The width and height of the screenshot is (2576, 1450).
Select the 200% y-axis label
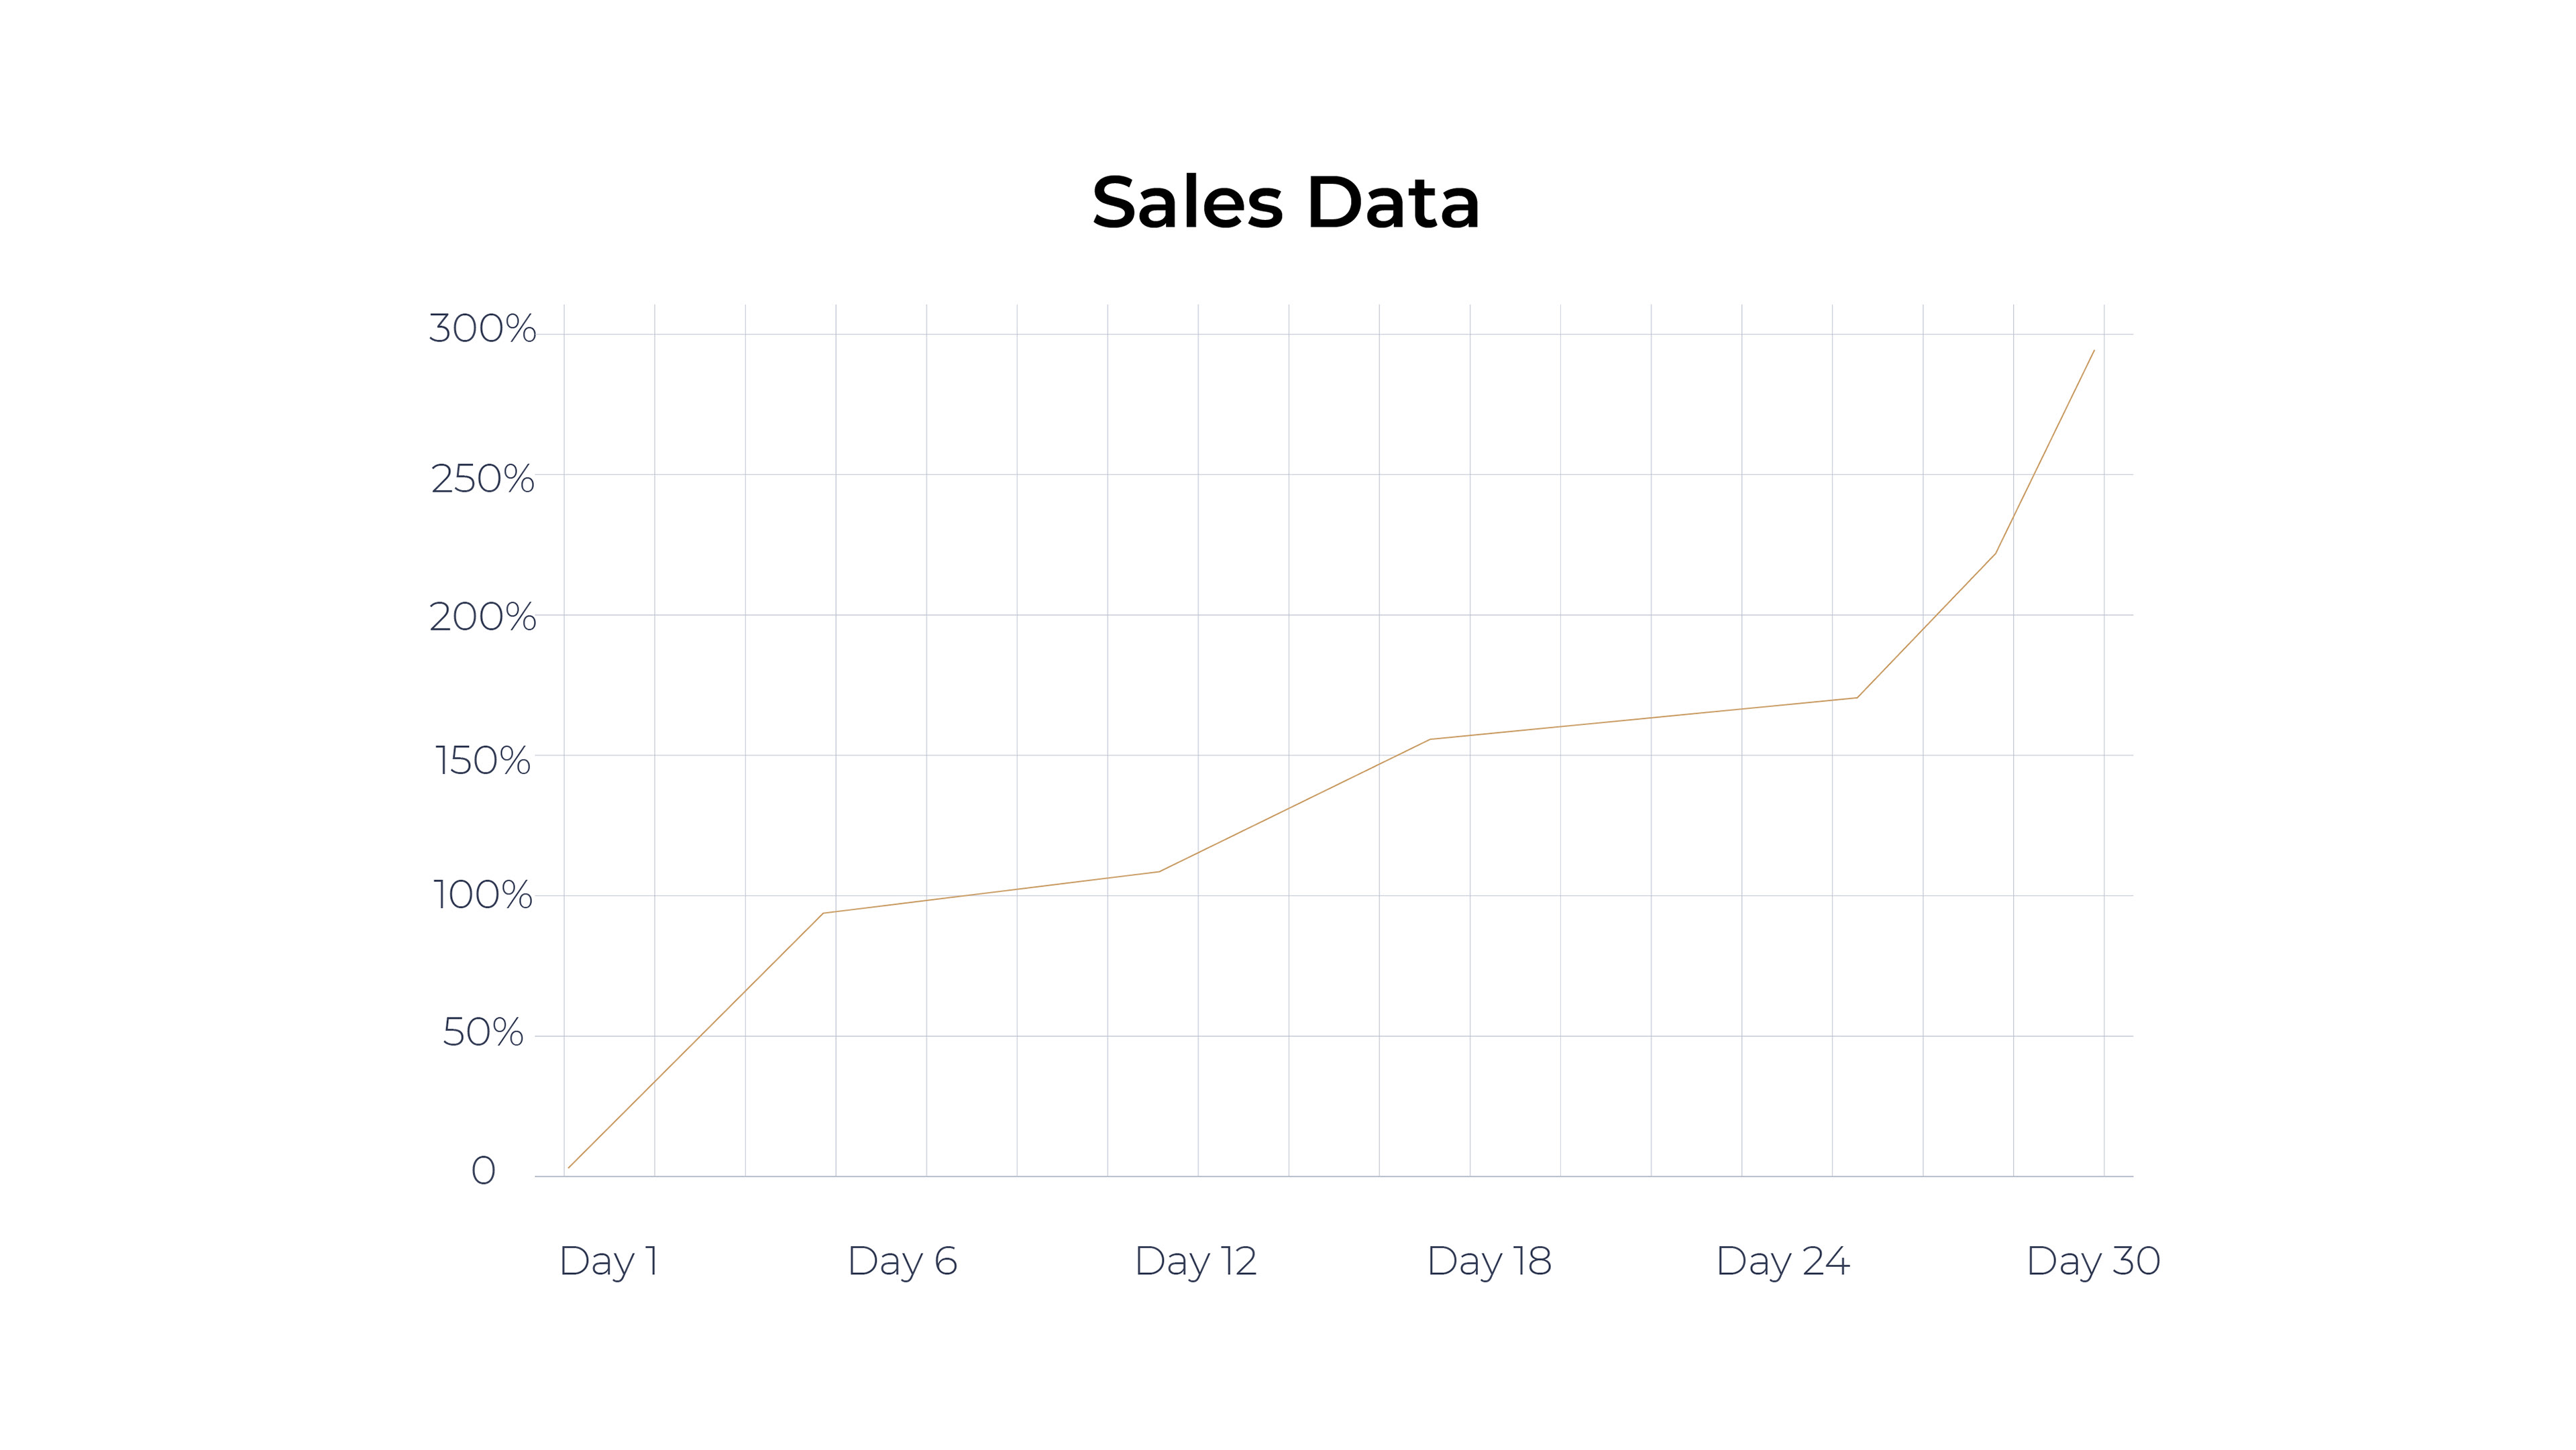click(482, 617)
